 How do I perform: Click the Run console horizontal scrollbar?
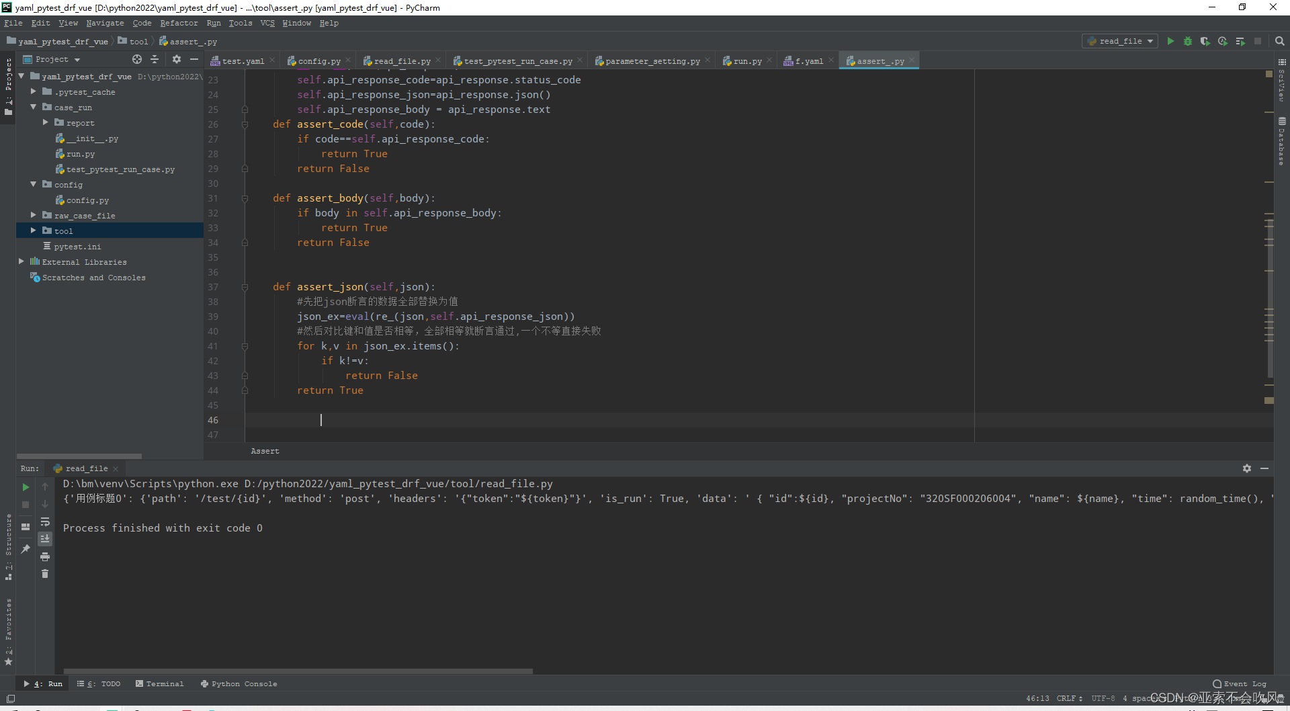pos(298,671)
